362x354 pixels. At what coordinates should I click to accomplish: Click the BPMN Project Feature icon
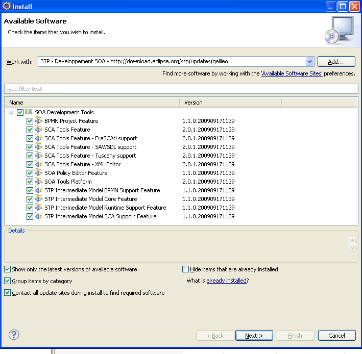[38, 121]
